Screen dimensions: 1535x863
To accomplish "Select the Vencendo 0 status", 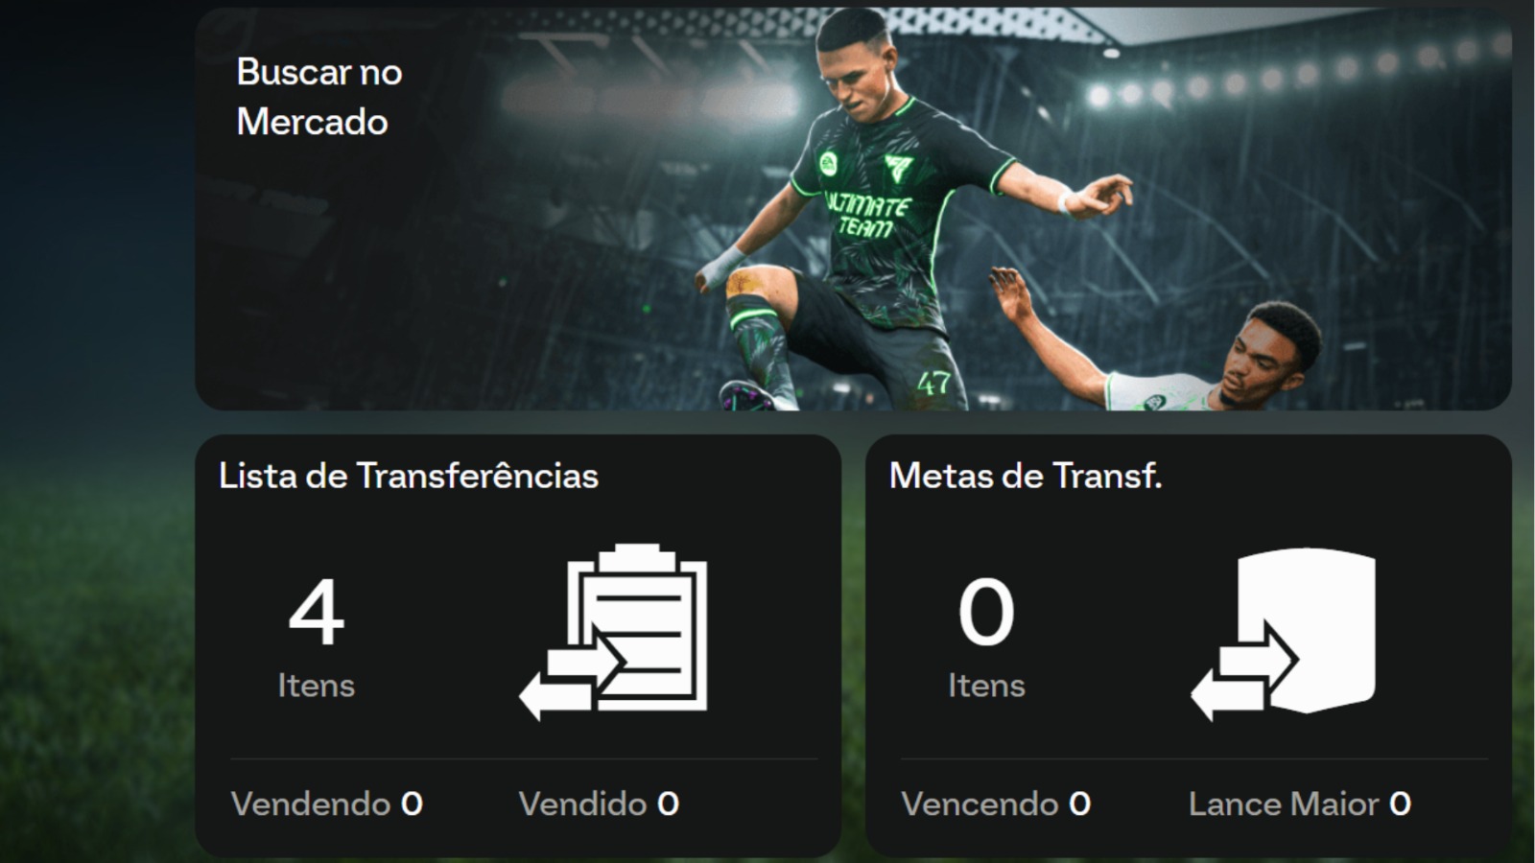I will point(996,804).
